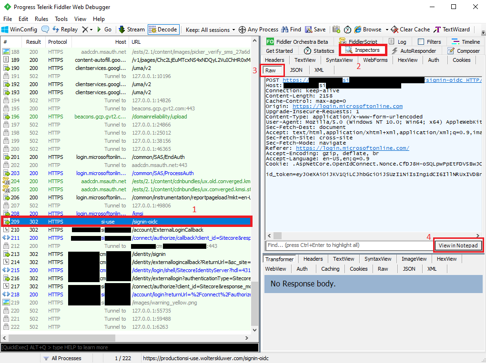The width and height of the screenshot is (486, 363).
Task: Click the timer stopwatch icon
Action: point(347,29)
